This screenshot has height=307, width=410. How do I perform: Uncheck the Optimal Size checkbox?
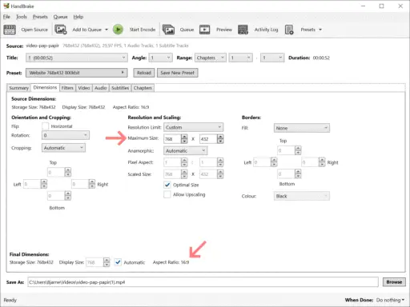167,185
